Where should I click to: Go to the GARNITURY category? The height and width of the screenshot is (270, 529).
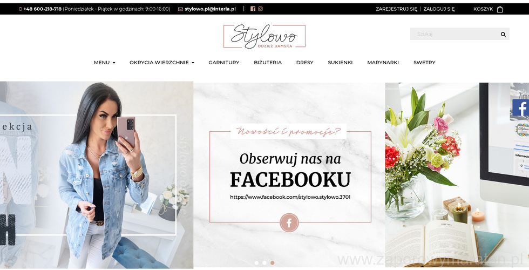coord(224,63)
